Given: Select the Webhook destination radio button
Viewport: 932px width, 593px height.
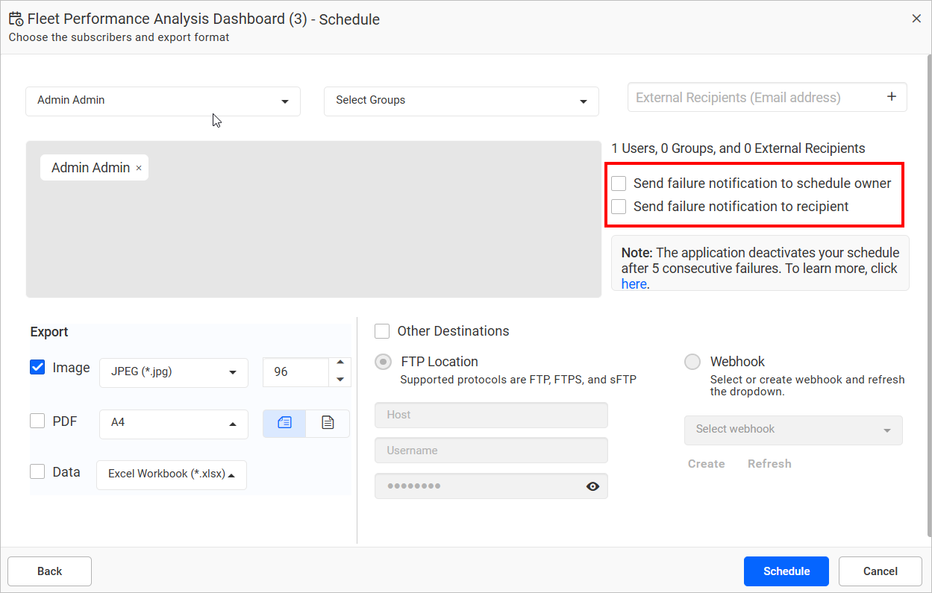Looking at the screenshot, I should pyautogui.click(x=692, y=361).
